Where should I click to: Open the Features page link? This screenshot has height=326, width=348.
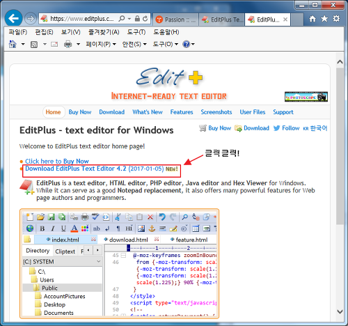pyautogui.click(x=182, y=112)
